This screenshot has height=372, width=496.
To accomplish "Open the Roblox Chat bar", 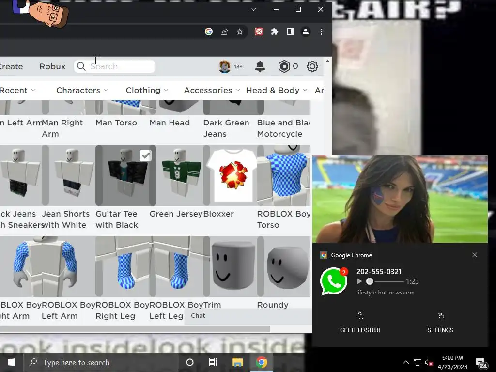I will (248, 316).
